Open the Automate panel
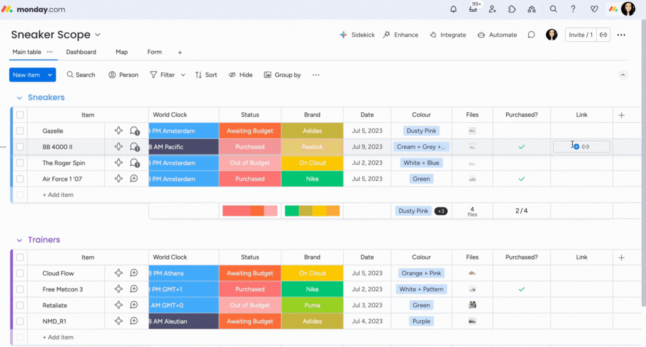The width and height of the screenshot is (646, 347). pos(497,35)
